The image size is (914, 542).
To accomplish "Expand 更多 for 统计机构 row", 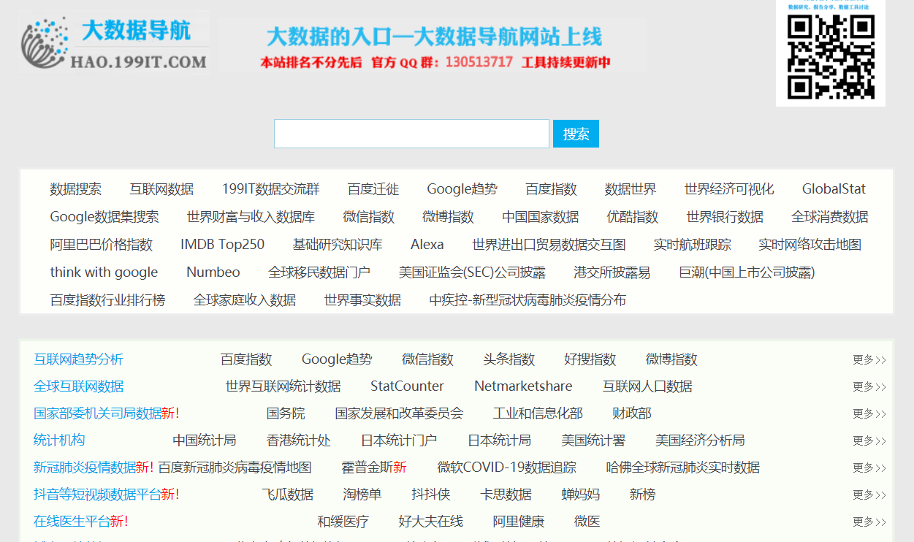I will (x=869, y=440).
